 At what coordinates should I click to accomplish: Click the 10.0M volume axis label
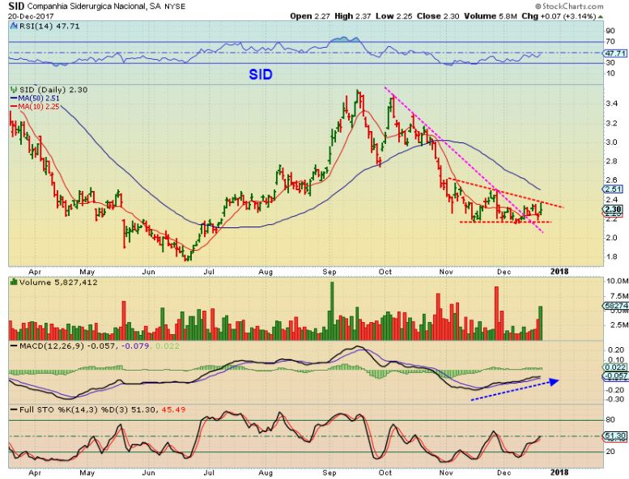(x=618, y=281)
